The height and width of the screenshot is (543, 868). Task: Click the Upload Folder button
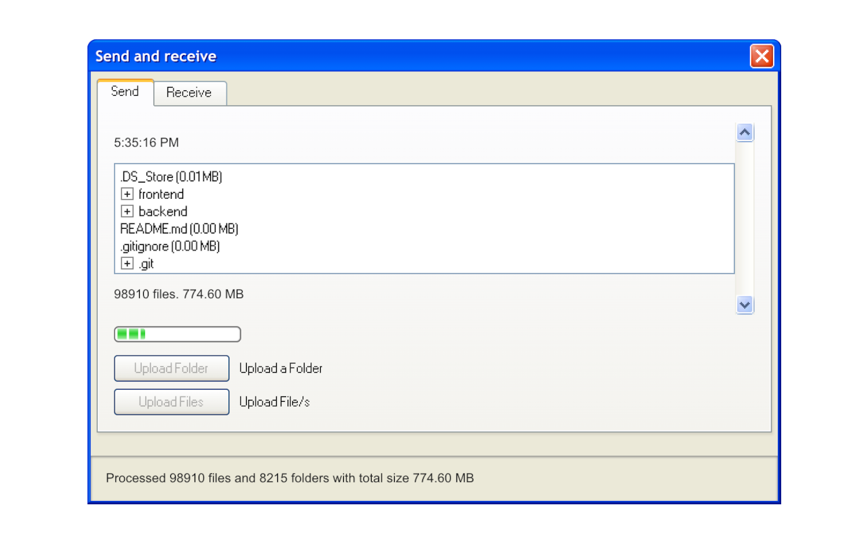pos(172,369)
